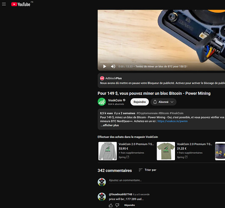Open the green T-shirt product thumbnail
This screenshot has height=208, width=225.
click(x=166, y=151)
